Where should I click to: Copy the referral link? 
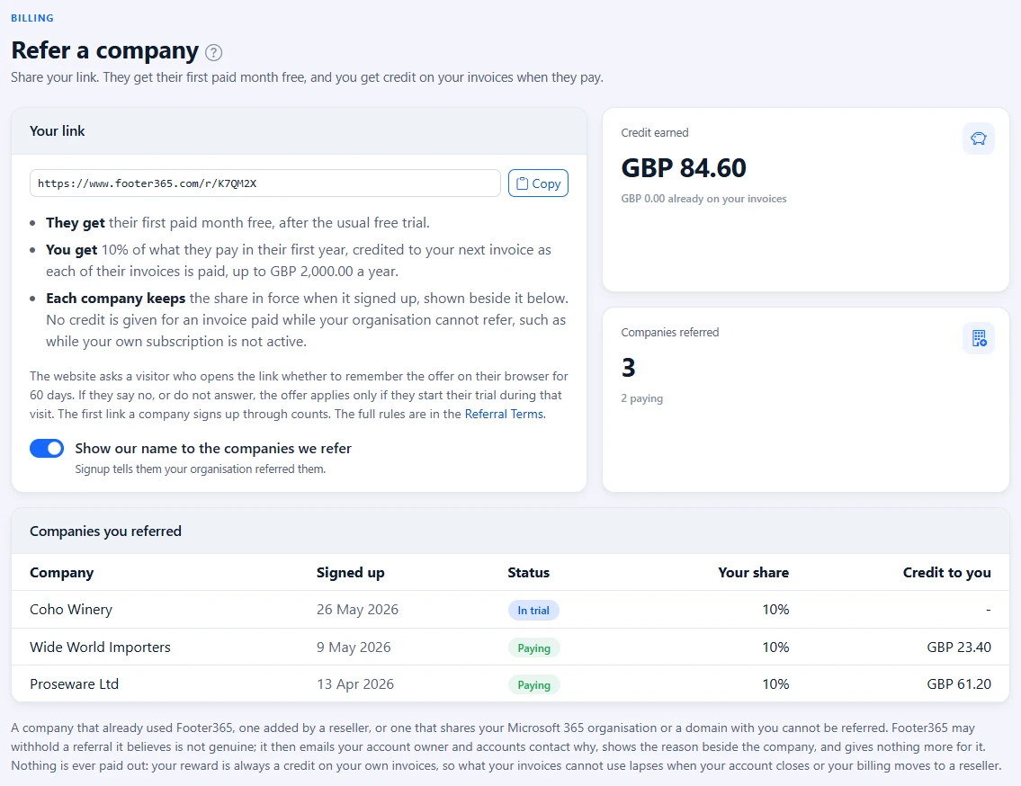pos(538,183)
